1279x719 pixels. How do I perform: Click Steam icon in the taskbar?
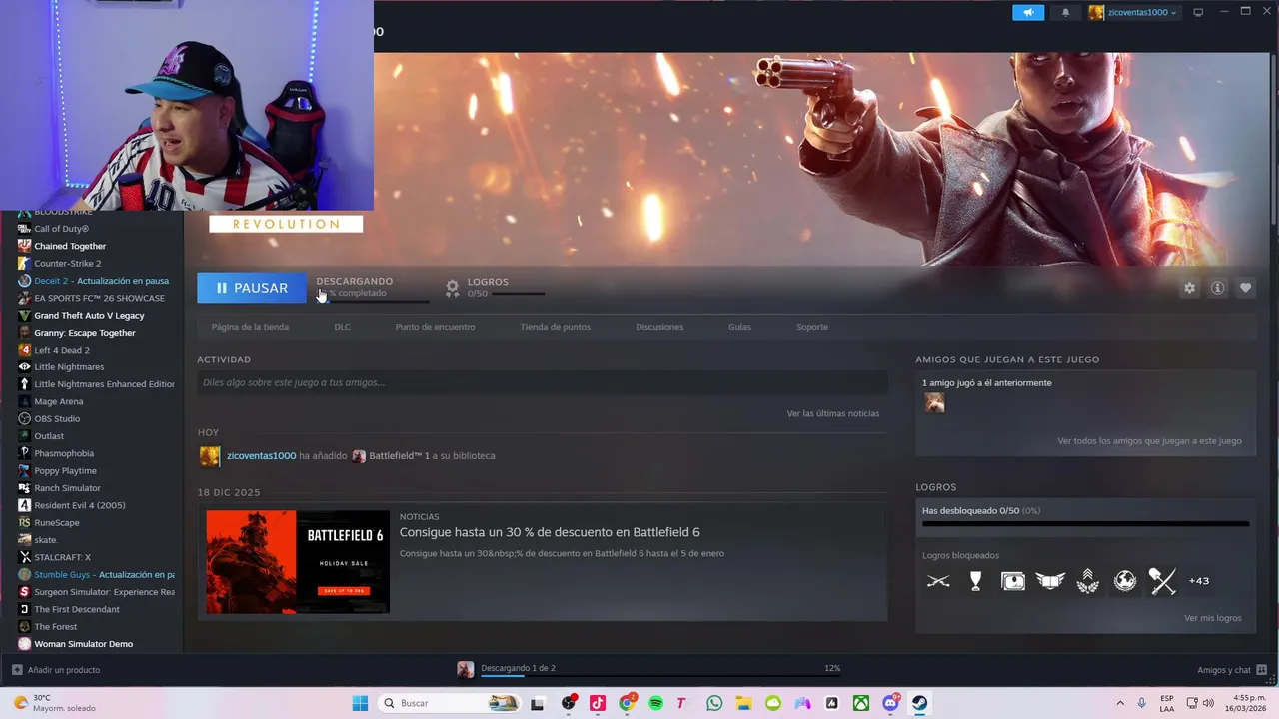point(919,703)
